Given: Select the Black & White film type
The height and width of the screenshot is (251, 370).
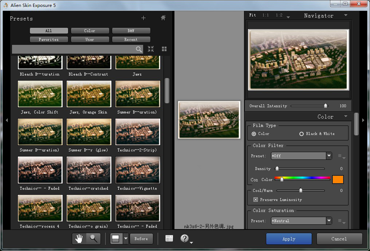Looking at the screenshot, I should pyautogui.click(x=301, y=134).
